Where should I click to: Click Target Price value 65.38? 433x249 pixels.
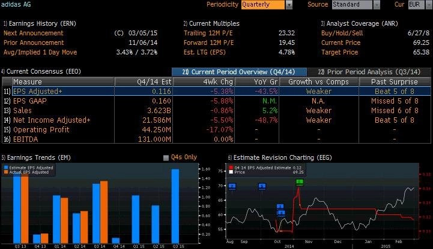(421, 52)
